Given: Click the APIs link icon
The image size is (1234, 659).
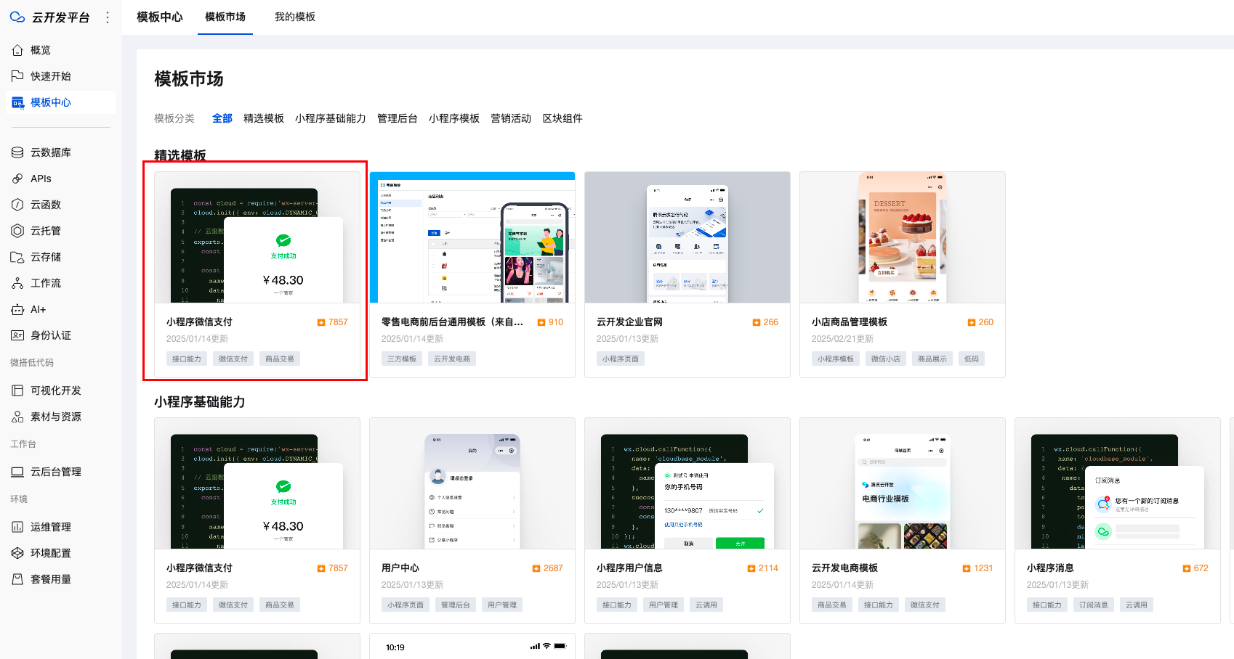Looking at the screenshot, I should point(17,179).
